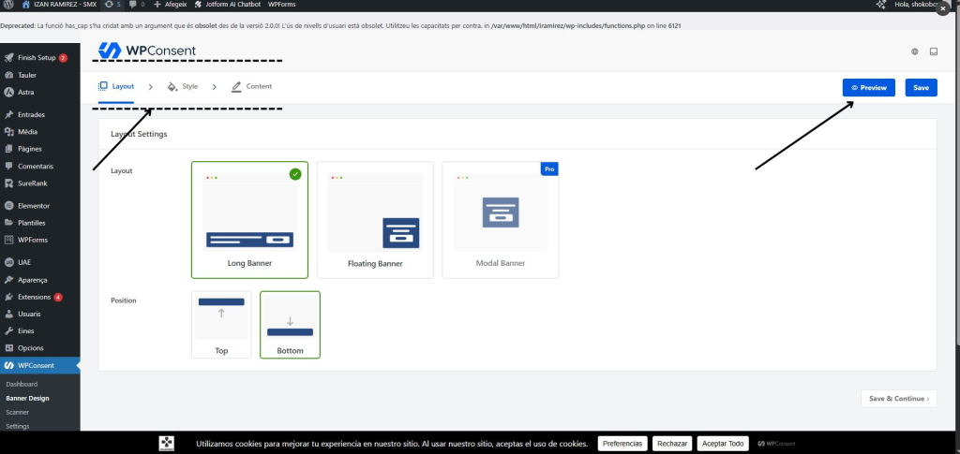Expand the Aparença sidebar menu
This screenshot has height=454, width=960.
pos(33,280)
